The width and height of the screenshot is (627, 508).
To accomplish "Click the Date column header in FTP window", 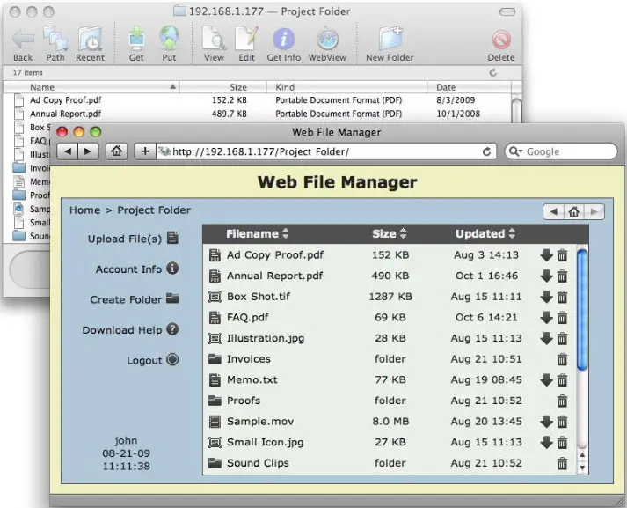I will point(469,87).
